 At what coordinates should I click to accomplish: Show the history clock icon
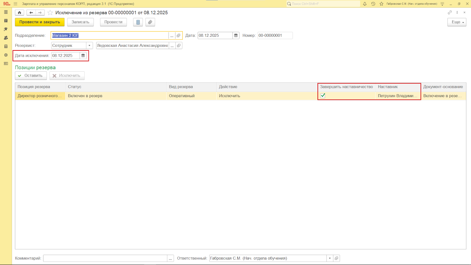click(x=373, y=4)
